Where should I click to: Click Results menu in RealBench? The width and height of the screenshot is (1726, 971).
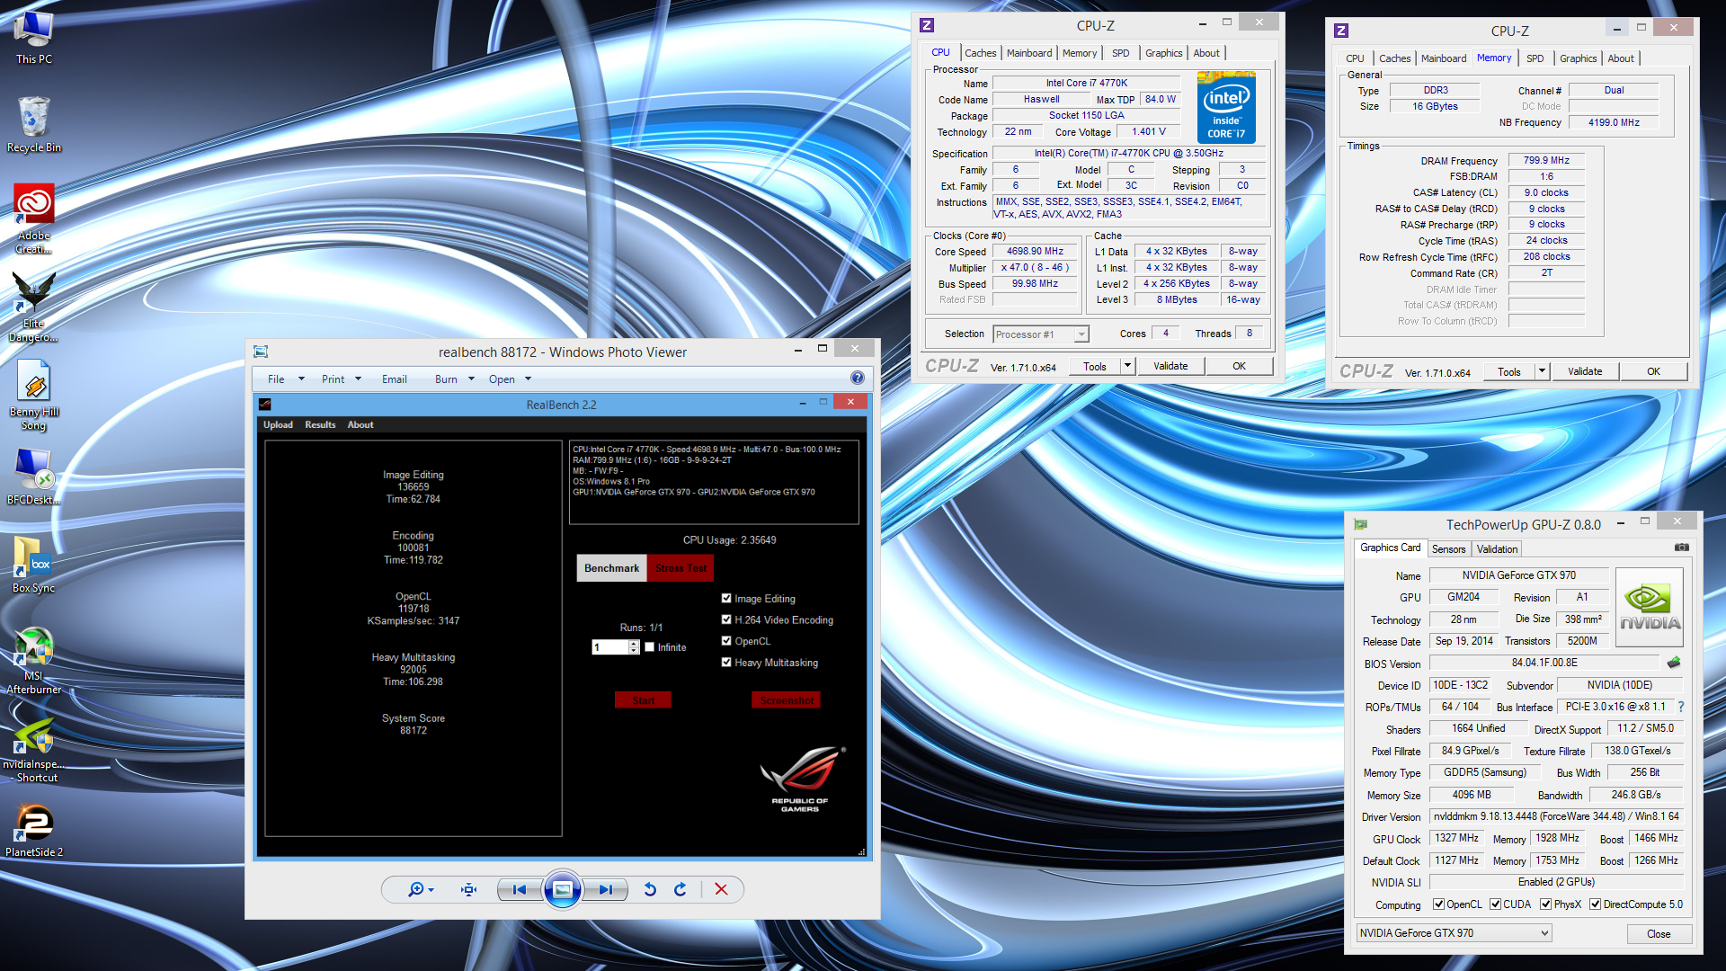(320, 424)
